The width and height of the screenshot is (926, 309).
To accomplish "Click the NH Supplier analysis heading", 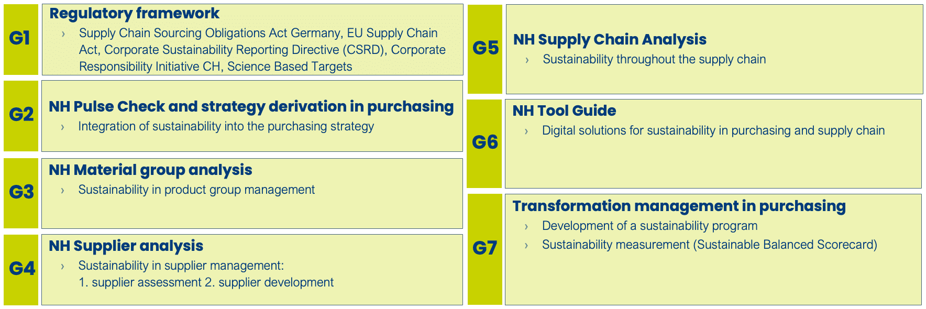I will 126,246.
